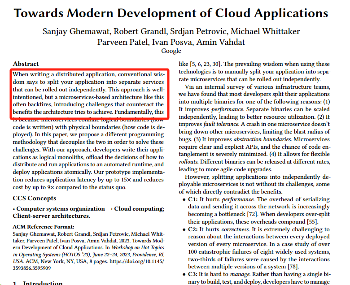The height and width of the screenshot is (285, 350).
Task: Click the ACM Reference Format heading
Action: pyautogui.click(x=44, y=227)
